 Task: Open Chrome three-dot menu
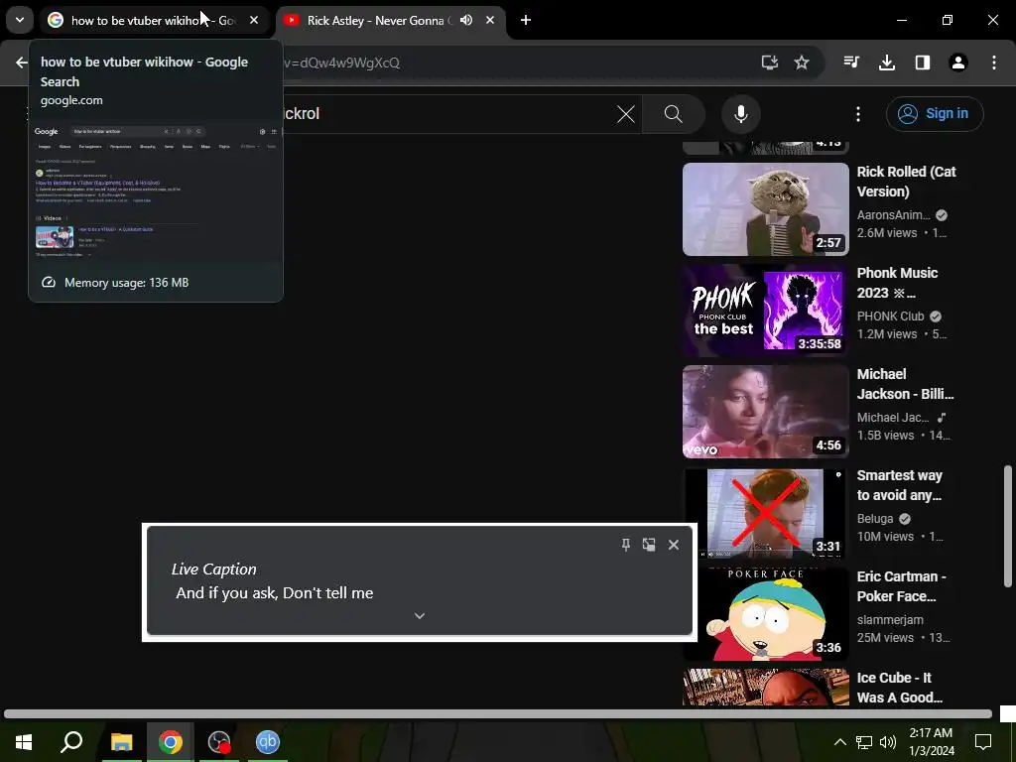(x=994, y=63)
